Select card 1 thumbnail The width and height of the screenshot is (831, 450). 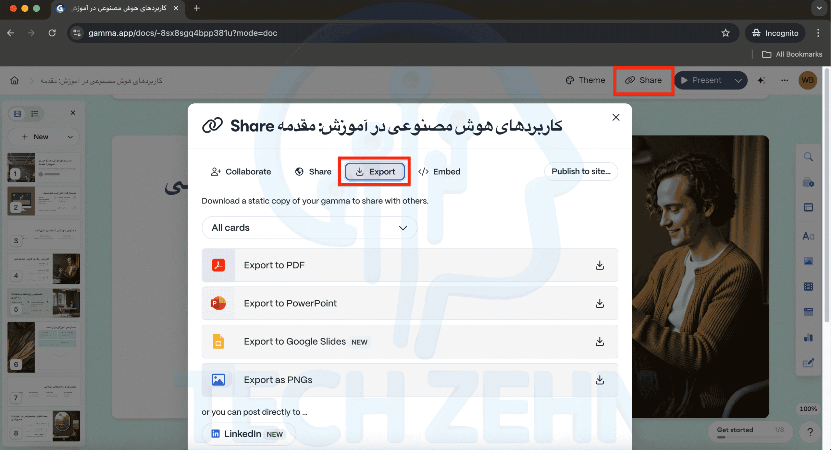click(43, 167)
